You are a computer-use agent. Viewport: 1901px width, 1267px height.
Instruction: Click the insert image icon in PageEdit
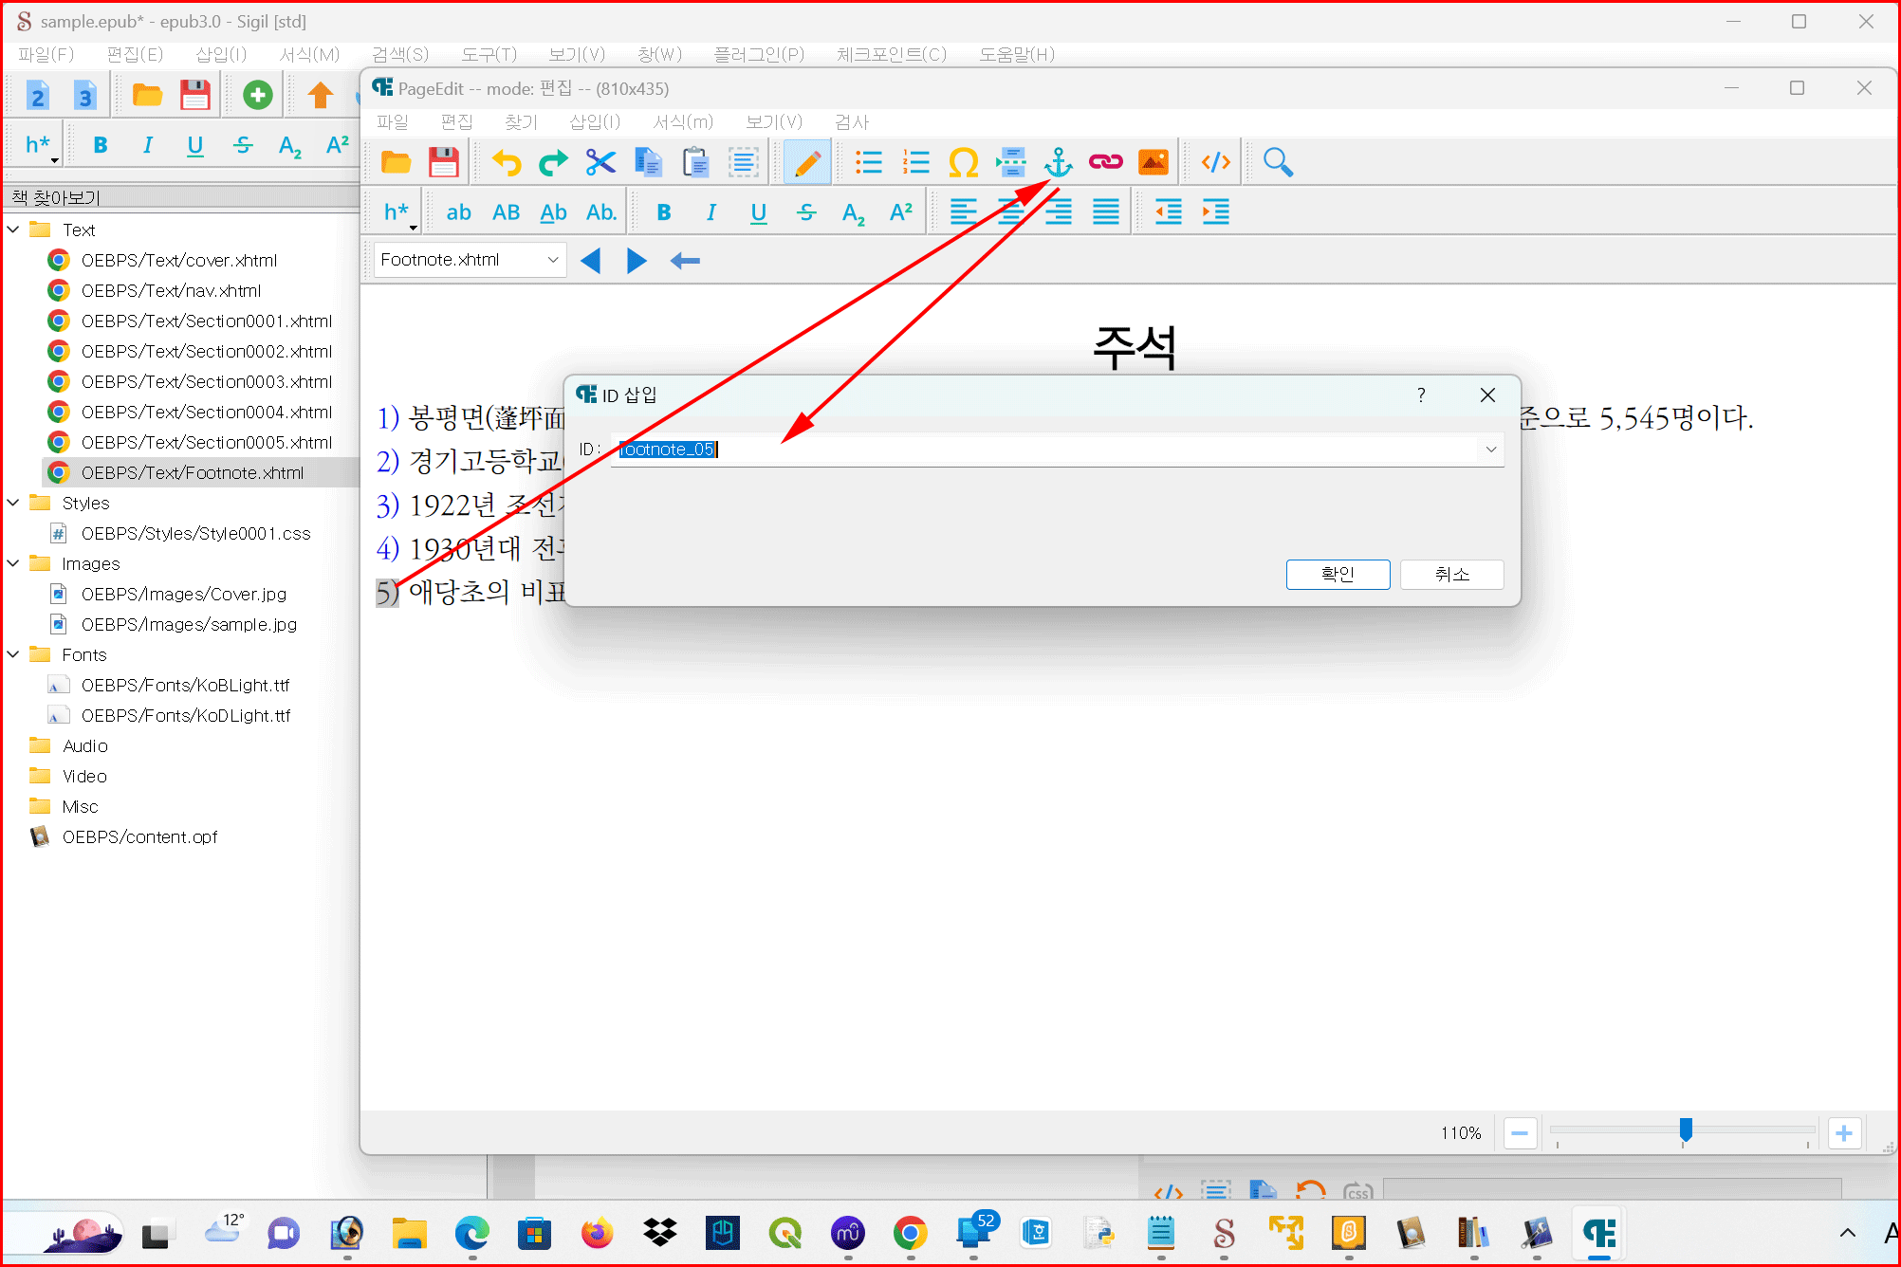1153,162
